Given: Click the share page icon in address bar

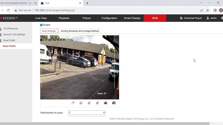Looking at the screenshot, I should coord(201,10).
